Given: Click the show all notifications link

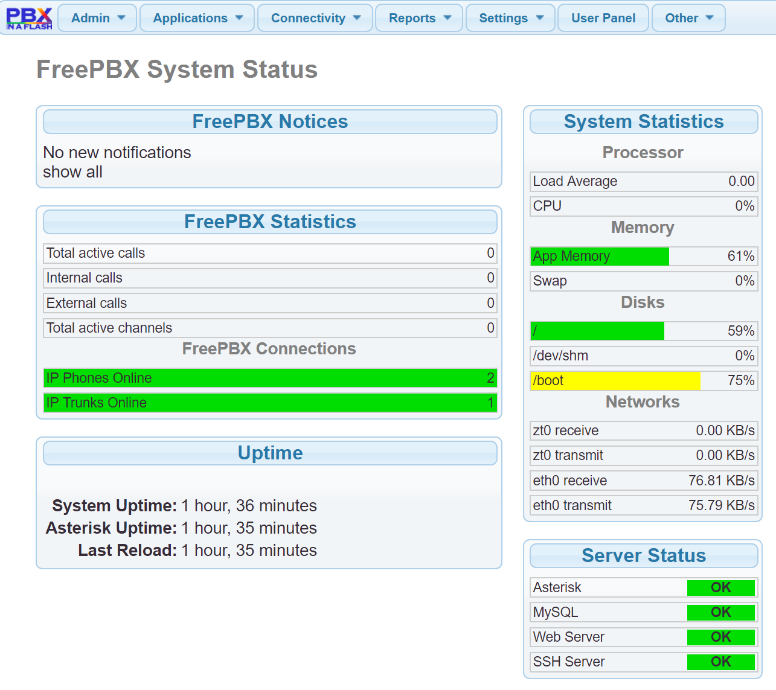Looking at the screenshot, I should [x=72, y=172].
